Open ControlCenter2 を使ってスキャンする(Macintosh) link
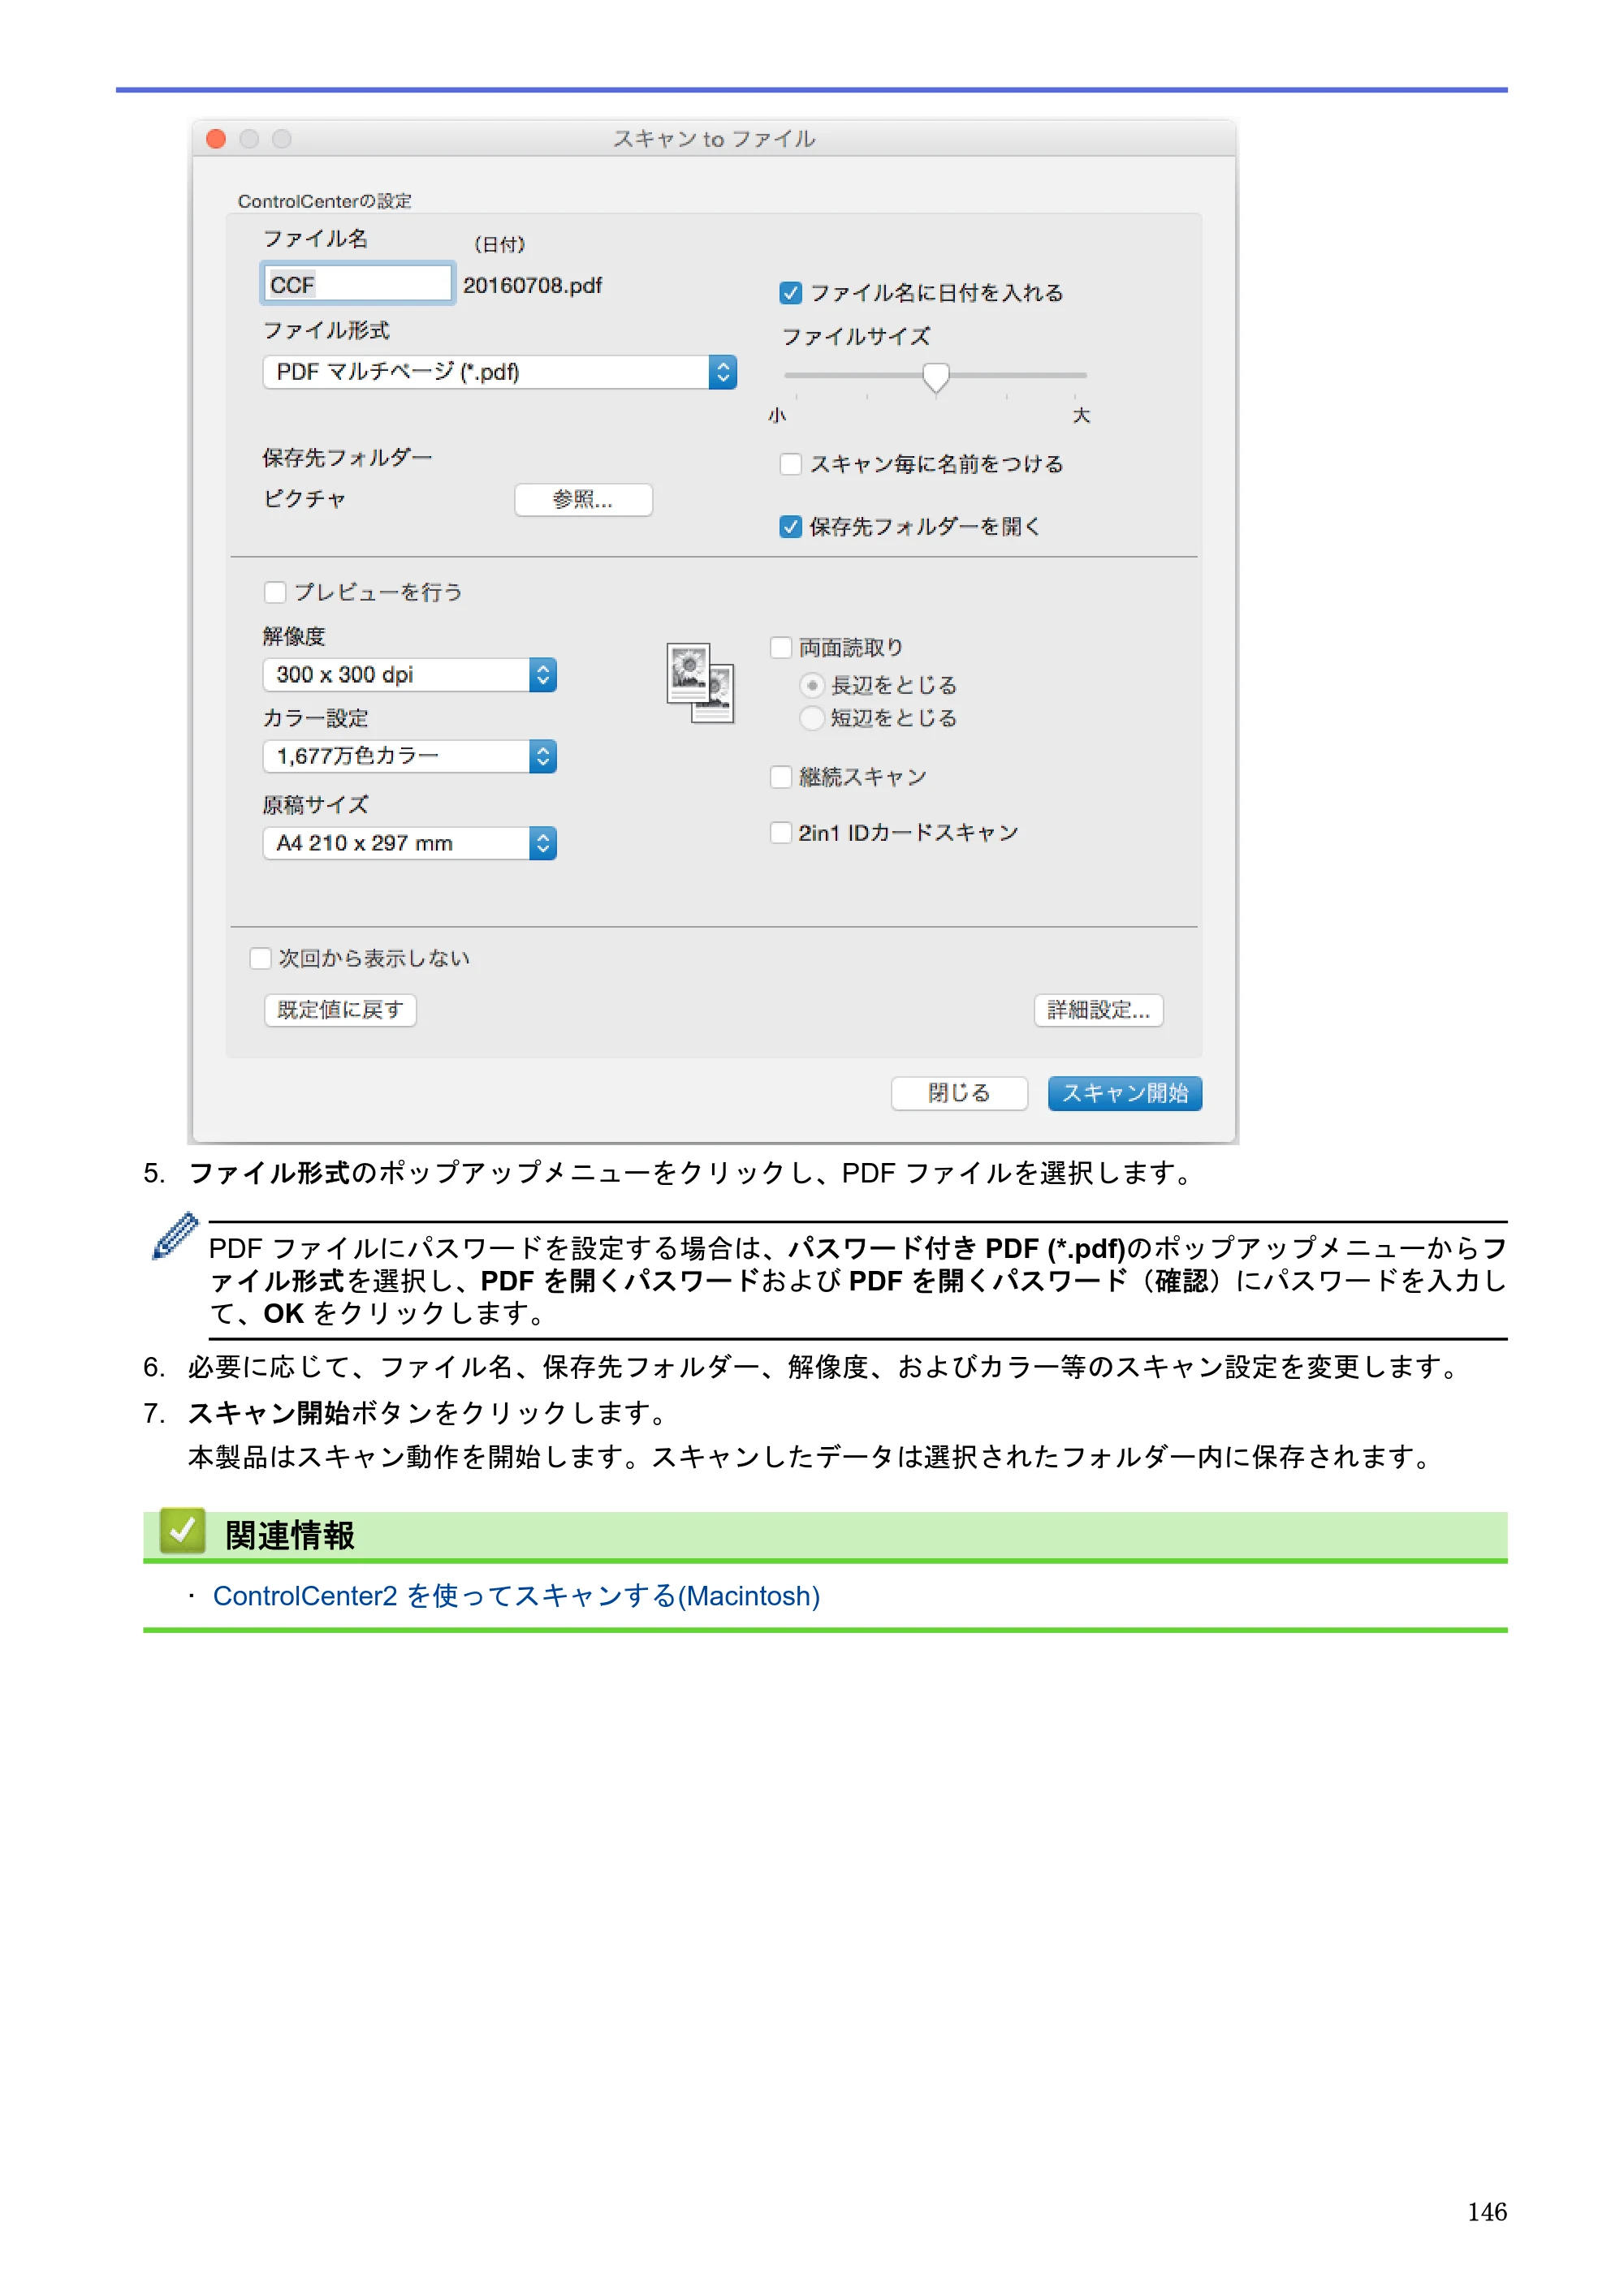 (516, 1596)
